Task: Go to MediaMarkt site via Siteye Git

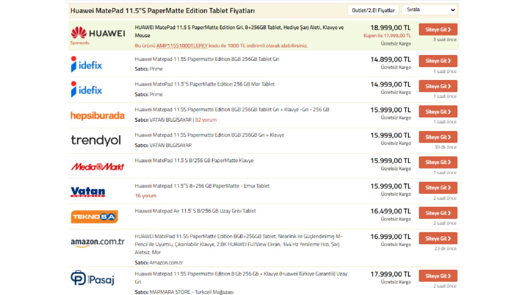Action: pyautogui.click(x=438, y=162)
